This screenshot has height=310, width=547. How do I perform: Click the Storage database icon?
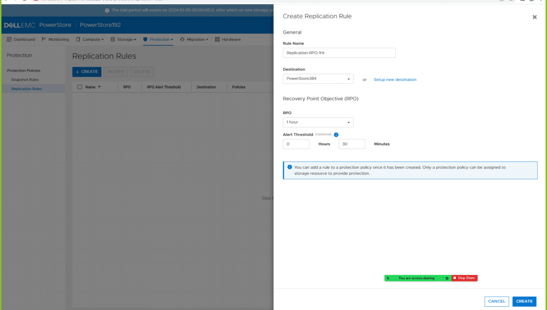pyautogui.click(x=113, y=39)
